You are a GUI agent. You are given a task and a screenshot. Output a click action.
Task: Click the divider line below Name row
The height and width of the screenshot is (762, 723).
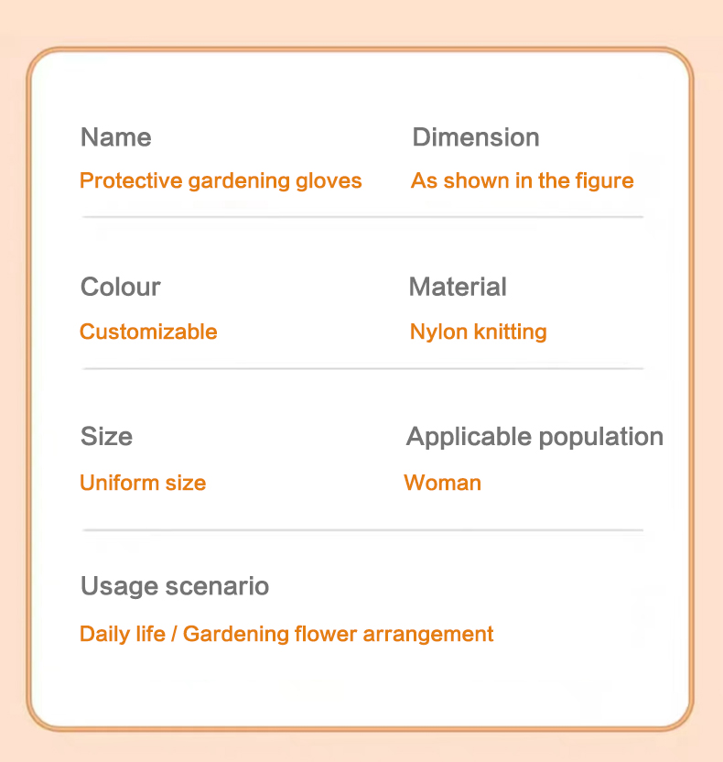click(x=362, y=217)
